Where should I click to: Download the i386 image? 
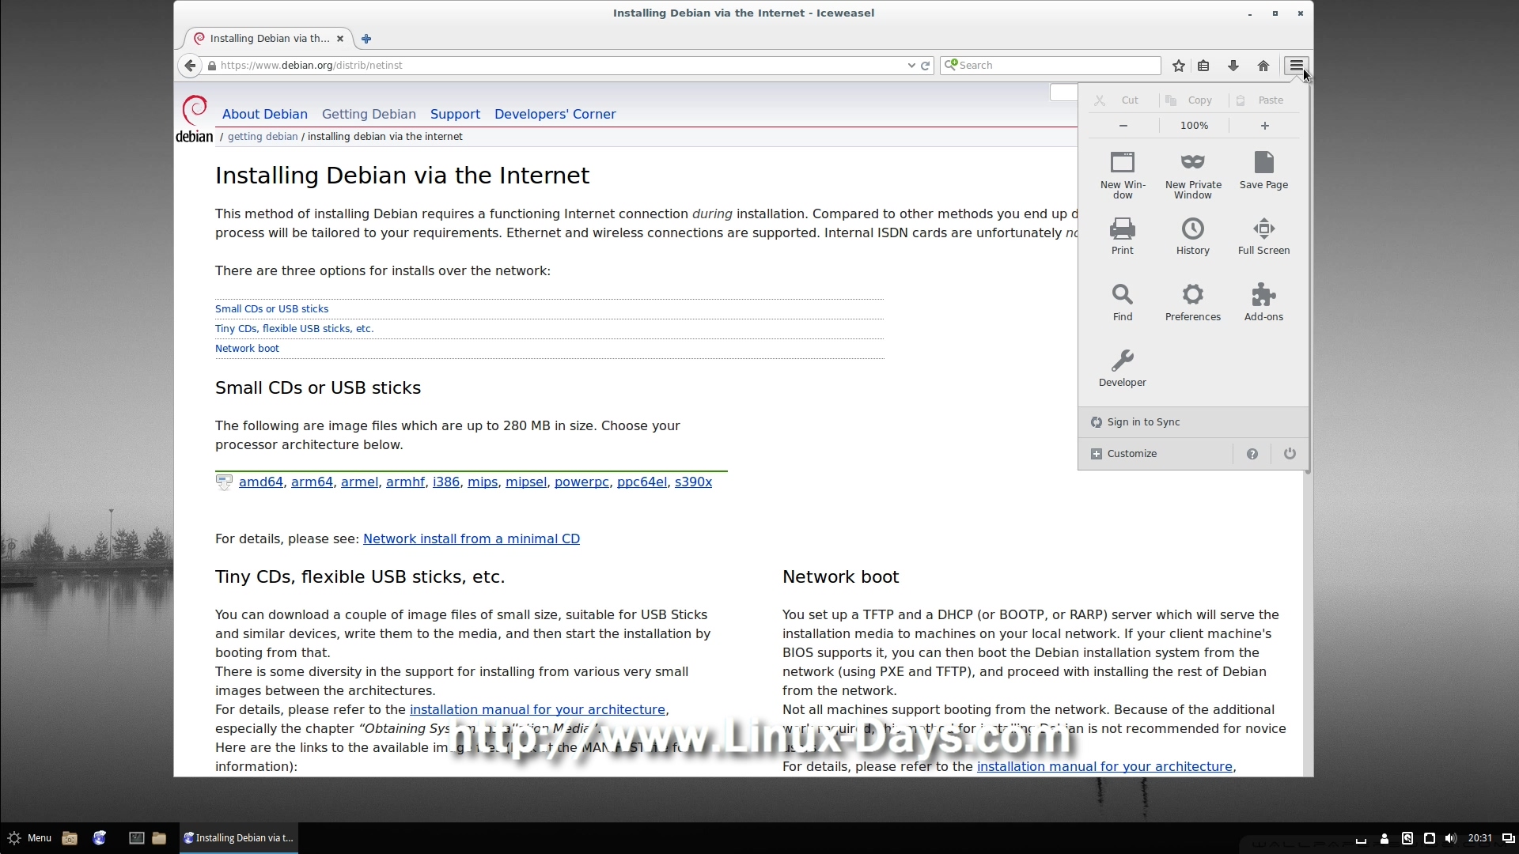446,482
